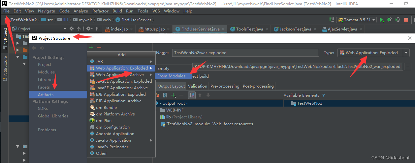Select Empty submenu entry
The width and height of the screenshot is (415, 163).
coord(173,69)
